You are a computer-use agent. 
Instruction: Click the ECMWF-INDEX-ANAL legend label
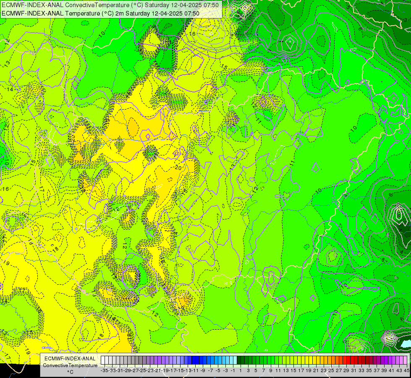[x=70, y=359]
